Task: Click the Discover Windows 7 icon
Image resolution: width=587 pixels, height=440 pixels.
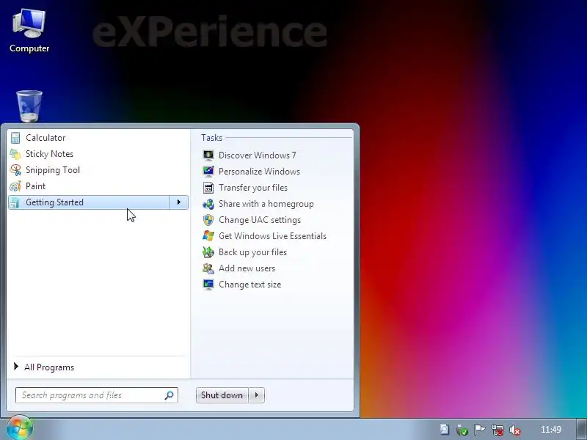Action: 208,155
